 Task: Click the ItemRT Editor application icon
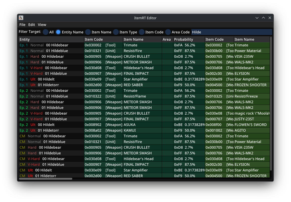(x=21, y=18)
